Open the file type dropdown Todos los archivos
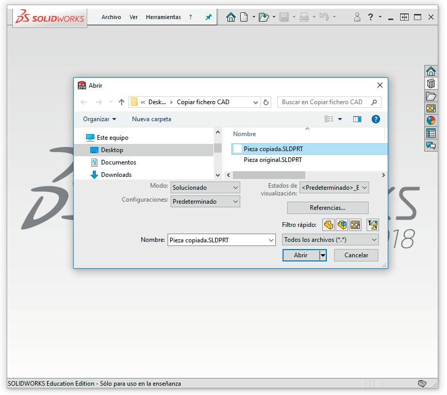This screenshot has height=395, width=447. point(330,240)
